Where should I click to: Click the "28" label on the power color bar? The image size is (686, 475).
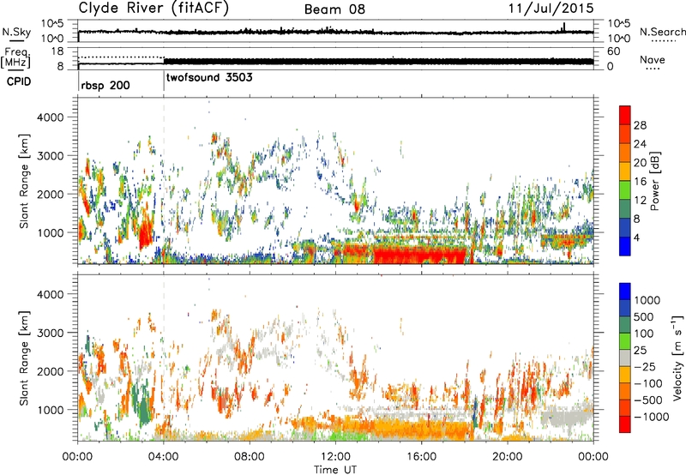click(640, 125)
